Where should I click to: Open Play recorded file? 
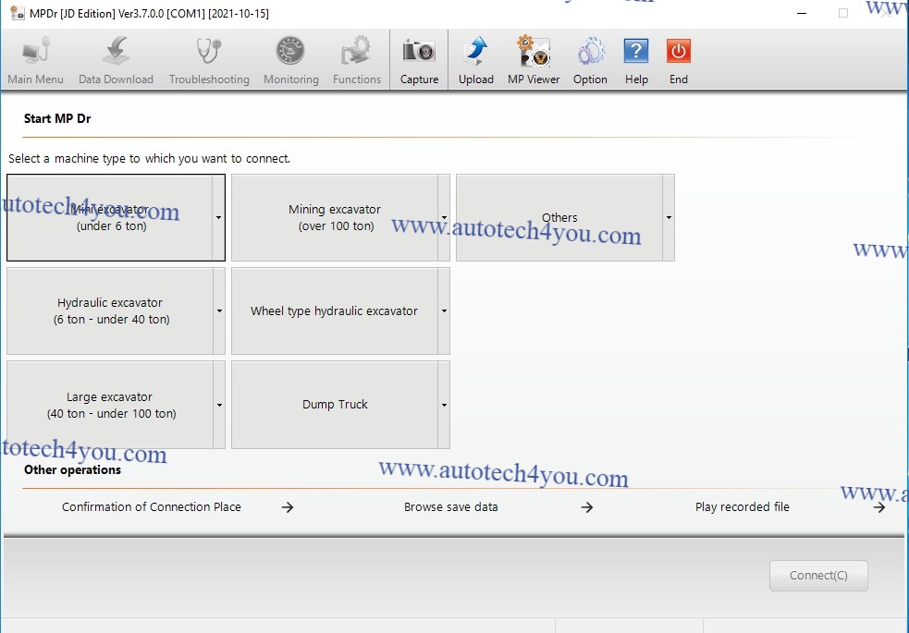click(743, 506)
